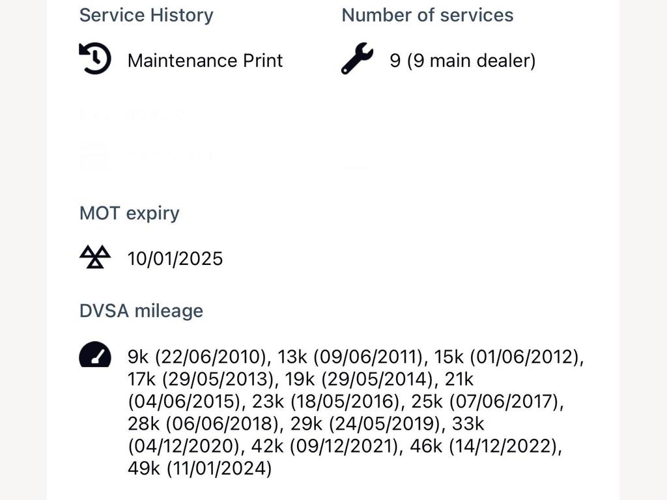Image resolution: width=667 pixels, height=500 pixels.
Task: Select the 49k (11/01/2024) mileage entry
Action: tap(199, 469)
